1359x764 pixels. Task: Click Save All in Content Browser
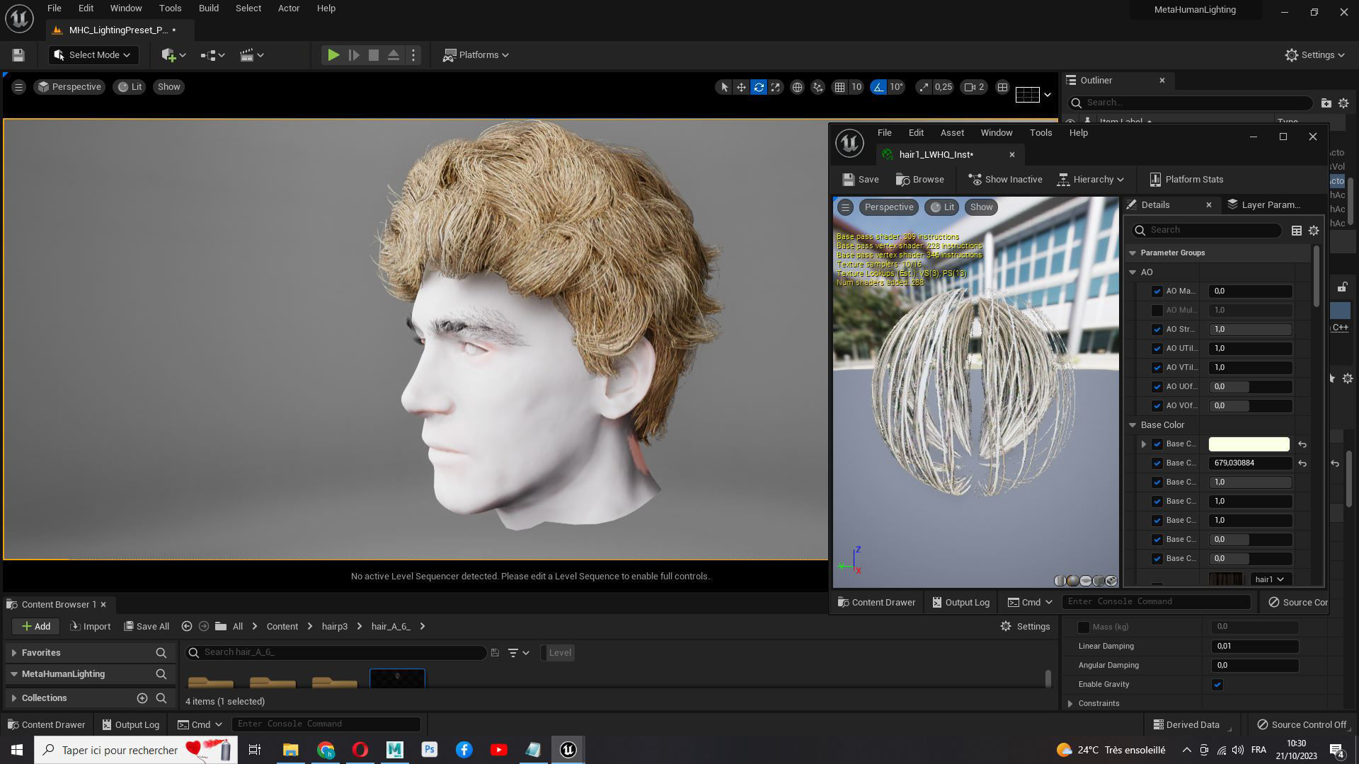(147, 627)
